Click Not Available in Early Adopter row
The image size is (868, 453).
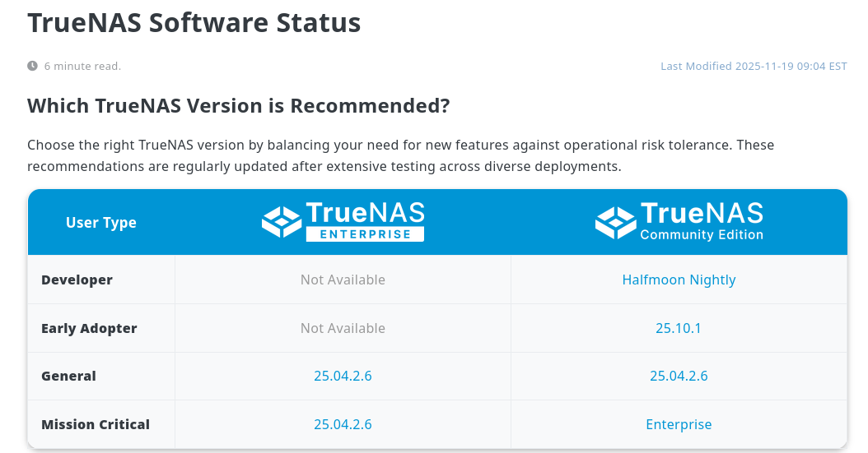(x=343, y=328)
